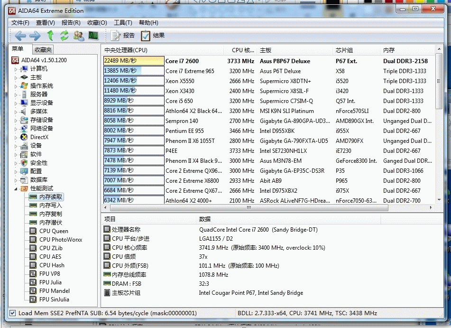Click the green refresh arrows icon
The height and width of the screenshot is (328, 451).
[64, 36]
